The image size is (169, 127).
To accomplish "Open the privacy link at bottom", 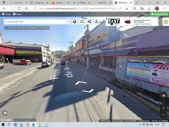I will (x=32, y=120).
